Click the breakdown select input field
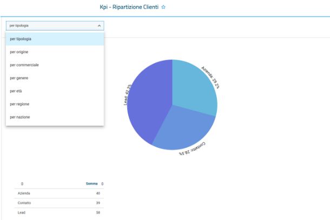The height and width of the screenshot is (220, 330). click(51, 25)
